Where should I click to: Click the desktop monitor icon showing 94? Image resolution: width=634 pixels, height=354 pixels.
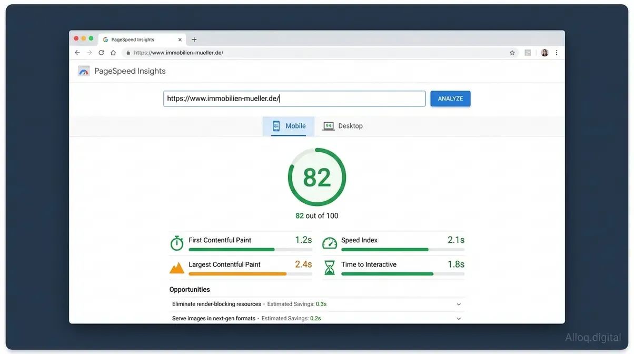(329, 126)
